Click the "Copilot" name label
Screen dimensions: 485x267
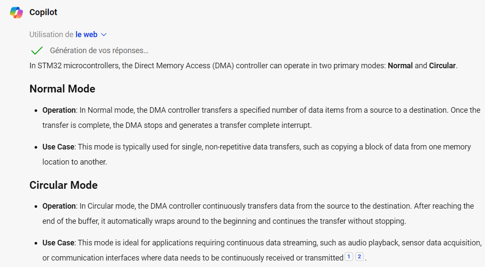click(43, 13)
